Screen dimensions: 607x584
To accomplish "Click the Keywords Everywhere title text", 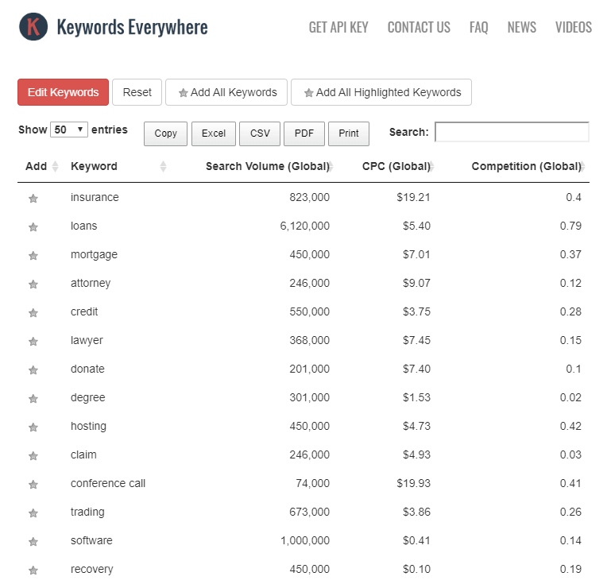I will tap(133, 27).
